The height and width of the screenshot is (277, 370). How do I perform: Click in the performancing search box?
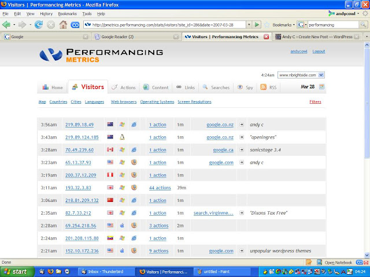tap(333, 25)
